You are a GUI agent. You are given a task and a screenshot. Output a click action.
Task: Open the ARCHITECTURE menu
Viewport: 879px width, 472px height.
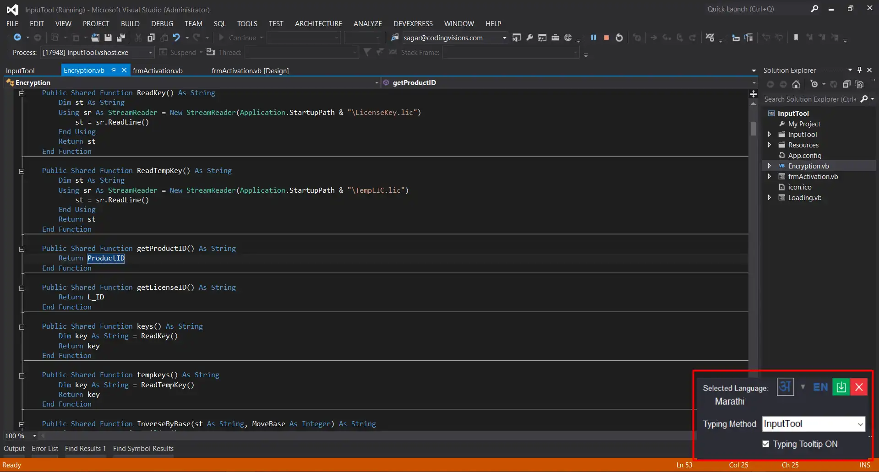pos(318,23)
